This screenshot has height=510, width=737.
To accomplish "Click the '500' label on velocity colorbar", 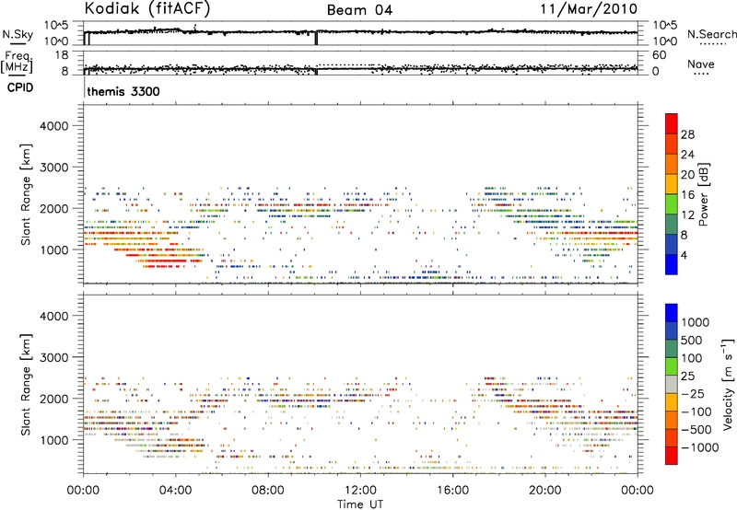I will coord(691,341).
